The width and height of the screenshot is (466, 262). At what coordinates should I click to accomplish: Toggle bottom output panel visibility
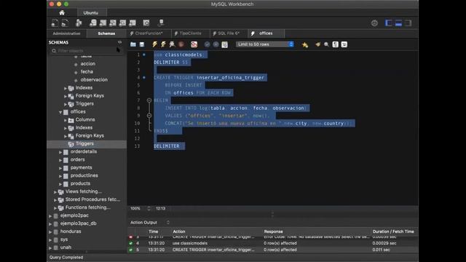coord(398,23)
